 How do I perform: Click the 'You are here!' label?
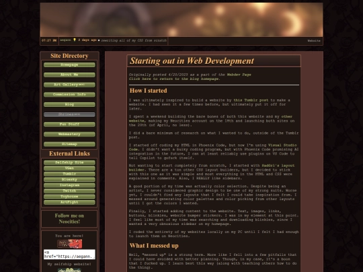(x=69, y=236)
